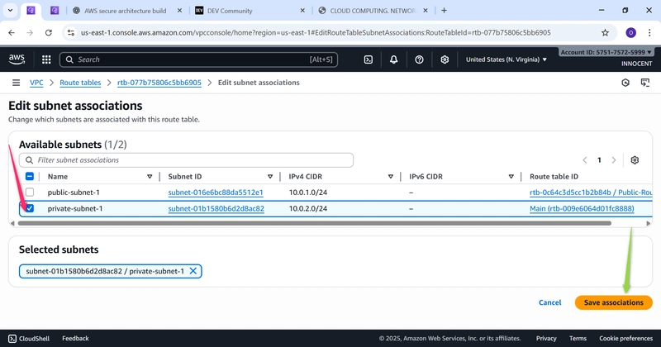Open the tutorials panel icon beside breadcrumbs
The image size is (661, 347).
coord(645,83)
